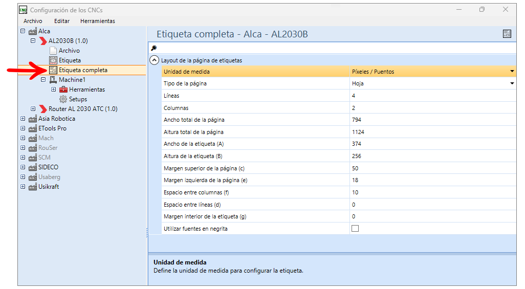Viewport: 525px width, 289px height.
Task: Maximize the Configuración de los CNCs window
Action: coord(482,9)
